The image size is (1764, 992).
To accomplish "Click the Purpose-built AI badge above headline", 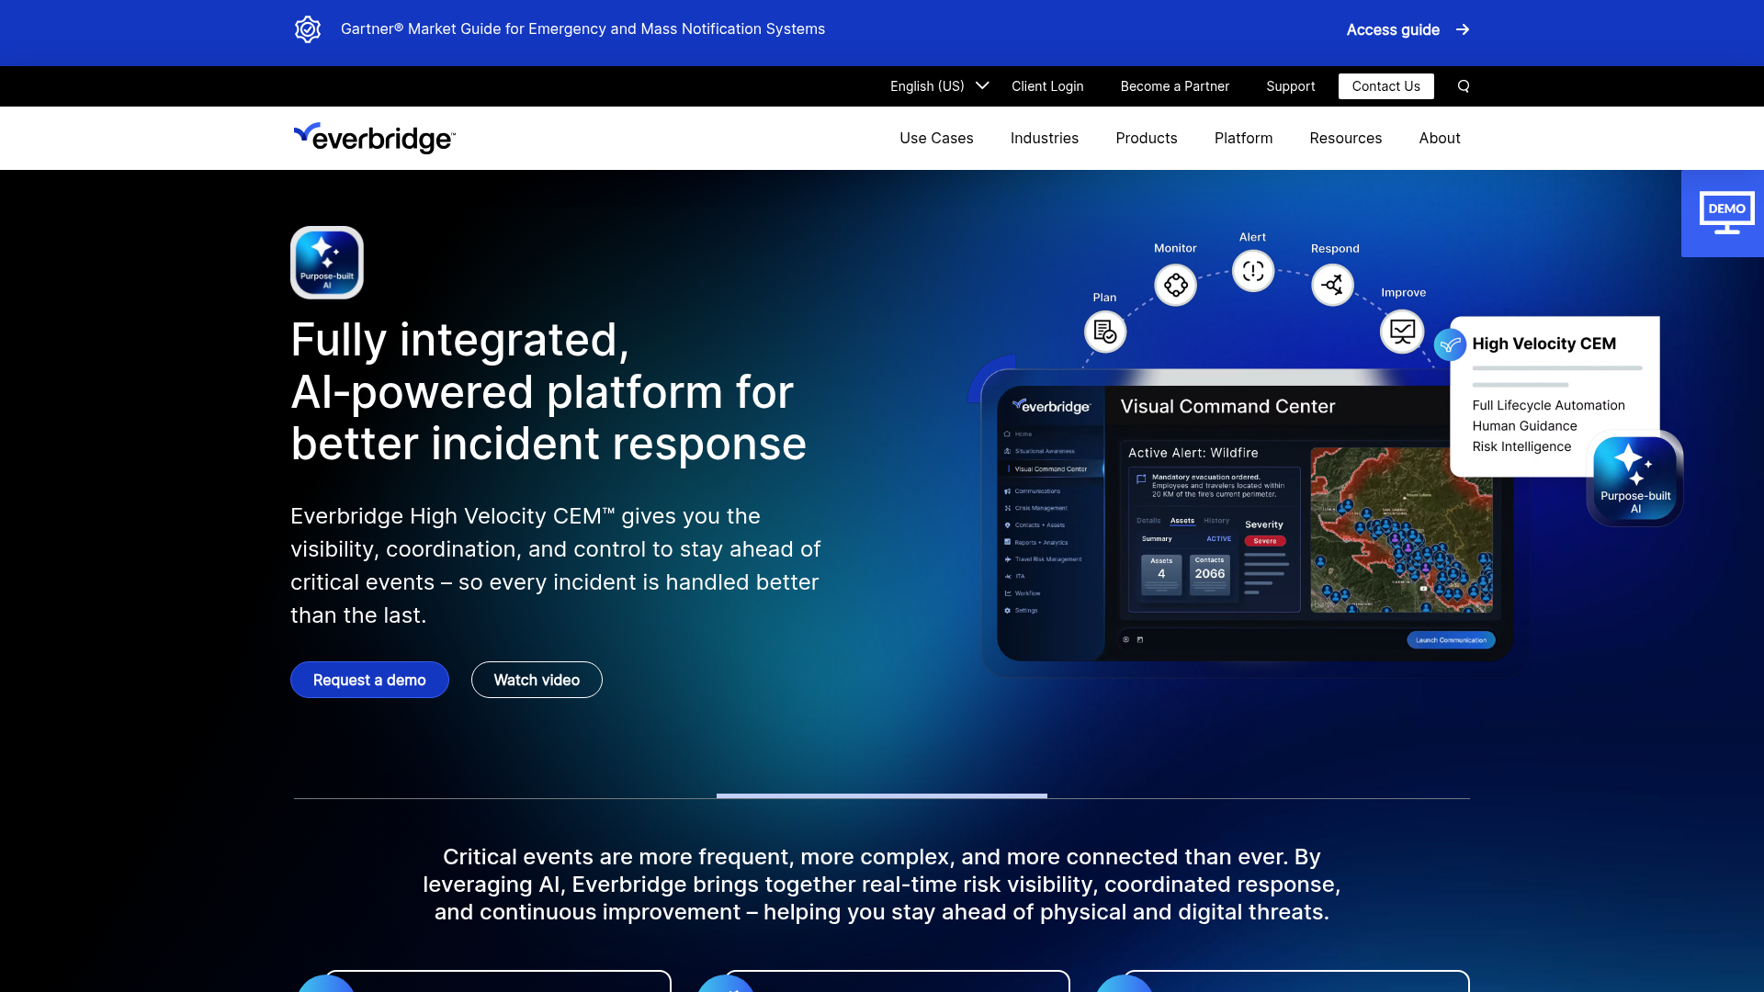I will pos(327,263).
